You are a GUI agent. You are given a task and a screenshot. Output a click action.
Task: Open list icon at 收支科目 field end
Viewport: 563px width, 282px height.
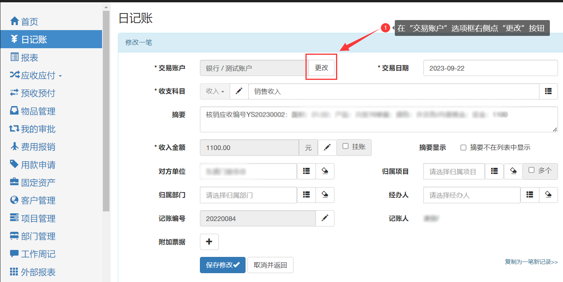pyautogui.click(x=548, y=91)
